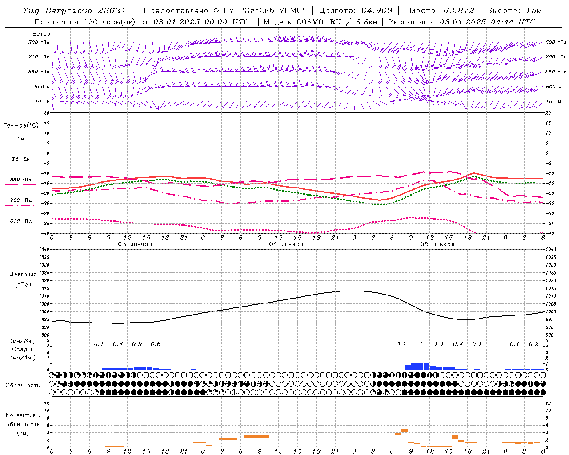Click the (гПа) pressure unit label

23,284
